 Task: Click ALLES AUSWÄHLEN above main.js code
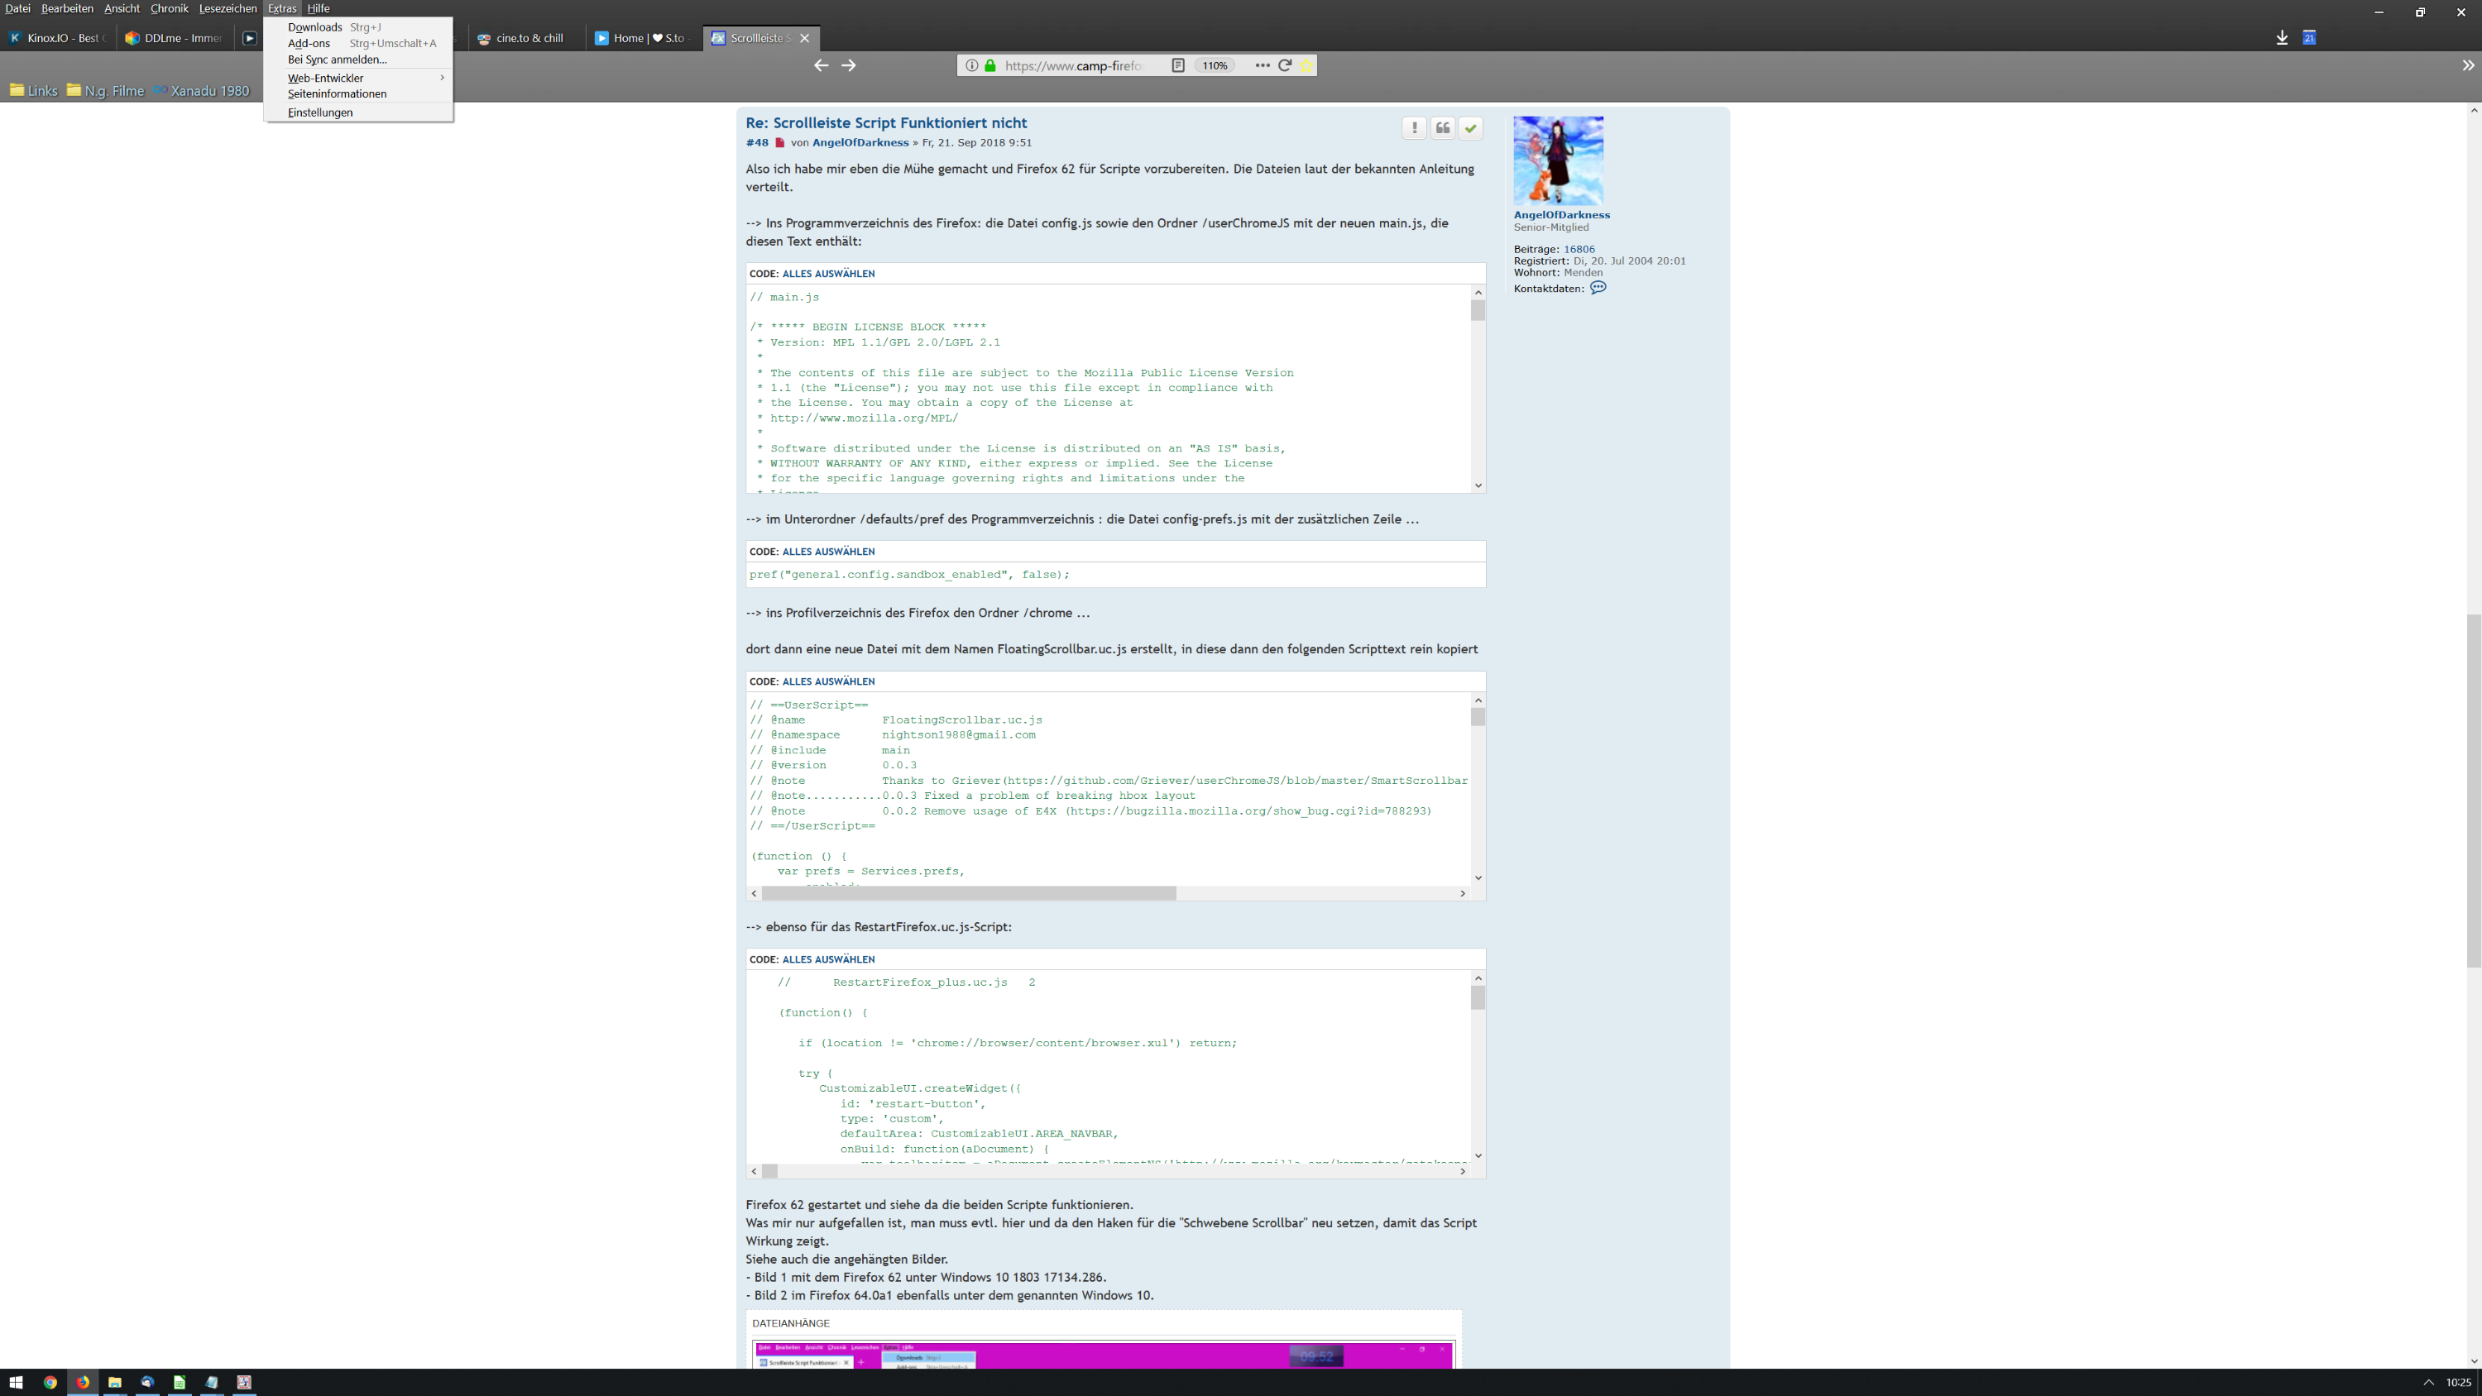[827, 274]
